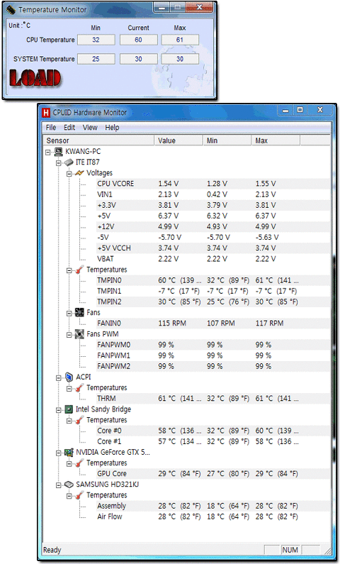Select the ITE IT87 chip icon

tap(69, 162)
